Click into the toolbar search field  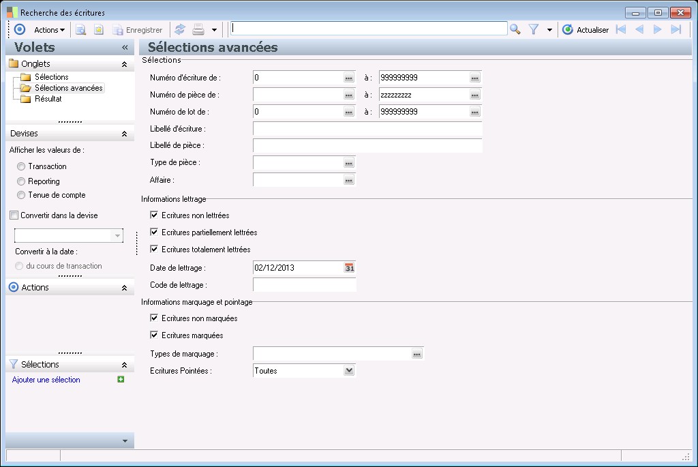pos(369,29)
